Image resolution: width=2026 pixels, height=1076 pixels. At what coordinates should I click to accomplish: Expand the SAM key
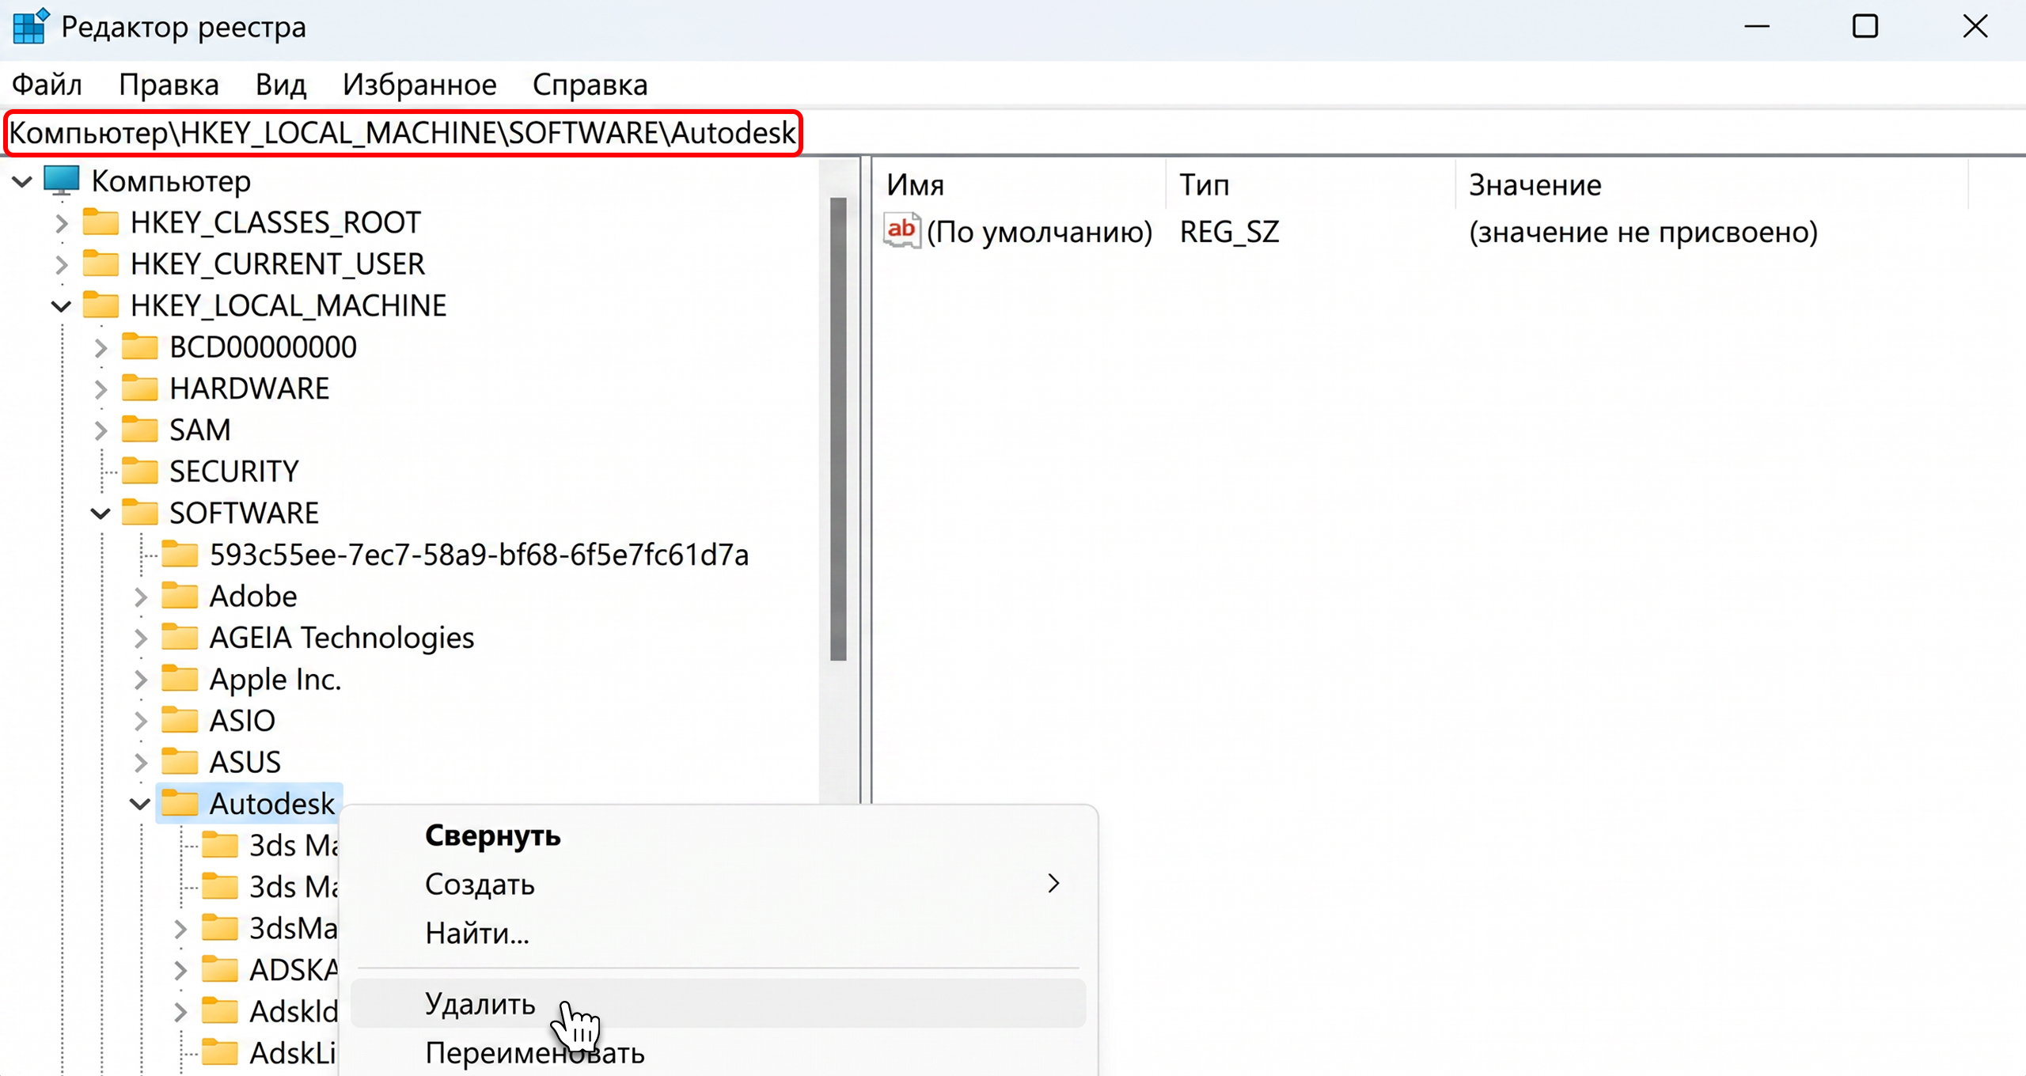tap(101, 430)
